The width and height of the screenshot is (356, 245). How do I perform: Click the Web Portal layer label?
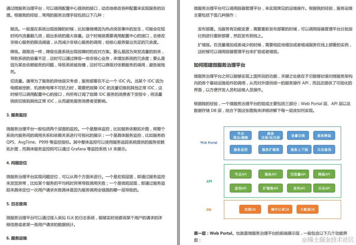pos(209,143)
